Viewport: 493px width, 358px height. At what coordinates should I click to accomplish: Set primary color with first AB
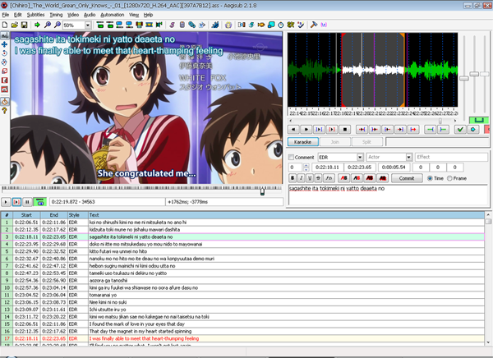coord(344,178)
